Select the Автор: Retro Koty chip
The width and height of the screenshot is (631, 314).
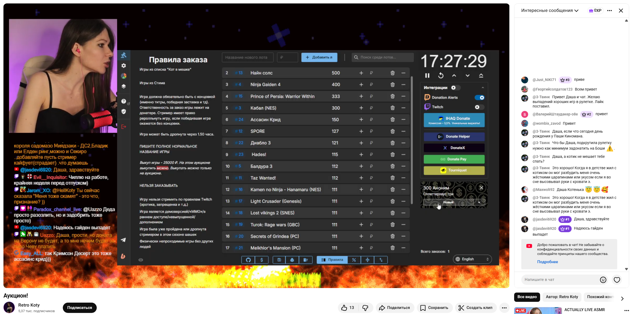(x=562, y=297)
